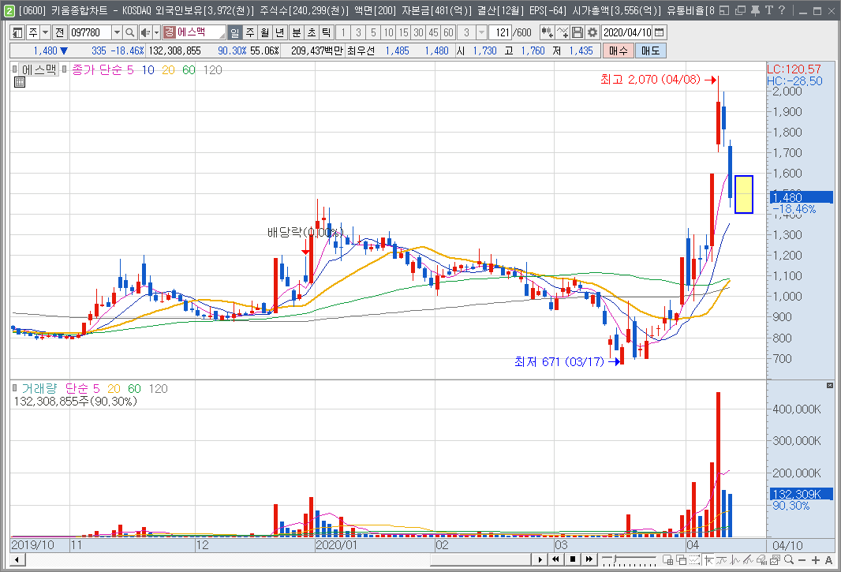Select the 5 interval tab

pos(373,32)
